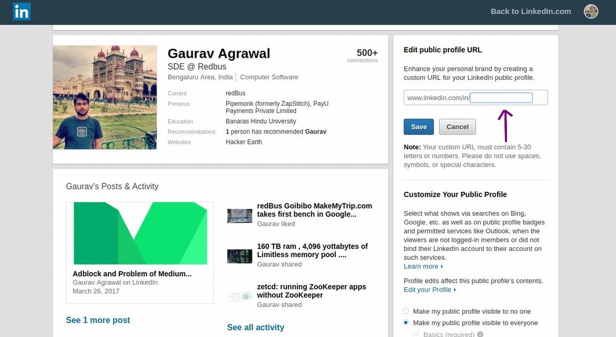
Task: Select public profile visible to everyone
Action: (x=406, y=322)
